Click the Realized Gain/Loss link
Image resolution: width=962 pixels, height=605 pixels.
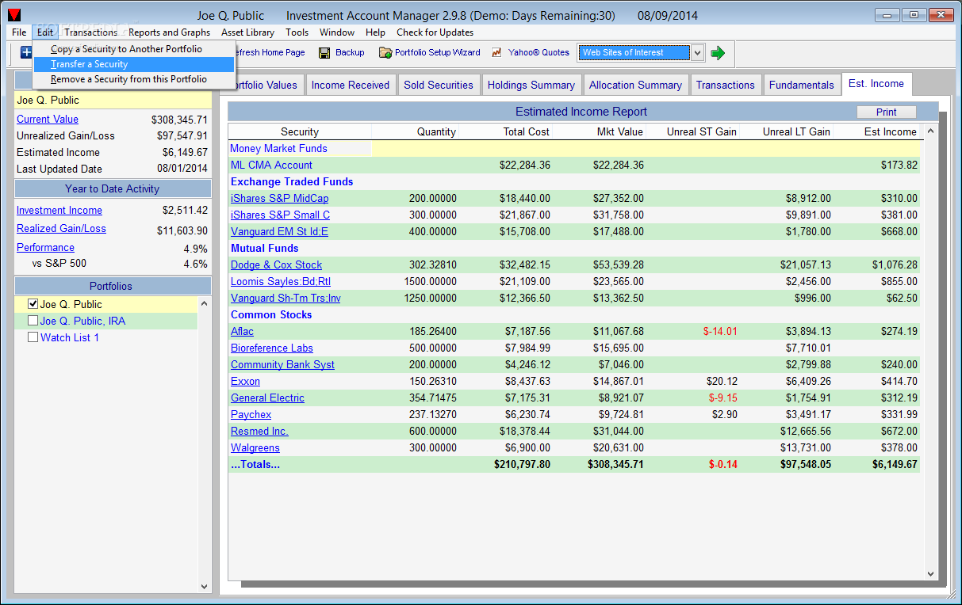pos(61,229)
